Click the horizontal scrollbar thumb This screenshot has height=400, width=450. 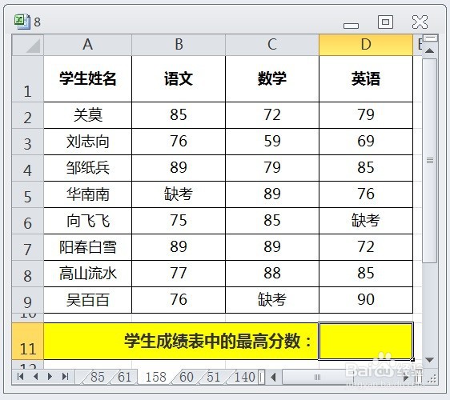pos(318,377)
